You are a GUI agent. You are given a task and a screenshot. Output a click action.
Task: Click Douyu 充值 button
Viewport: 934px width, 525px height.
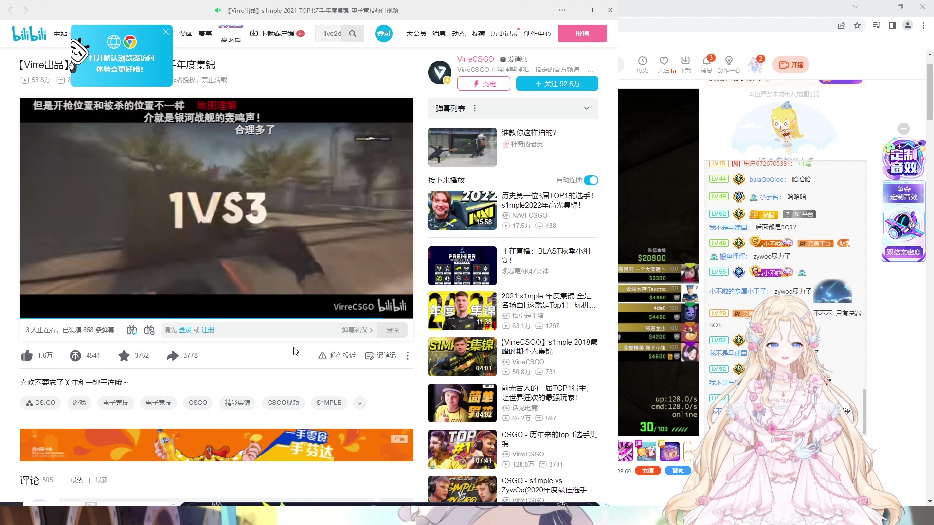[647, 471]
